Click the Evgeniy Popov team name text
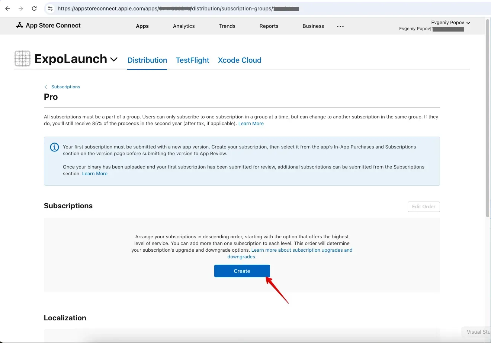491x343 pixels. coord(414,29)
